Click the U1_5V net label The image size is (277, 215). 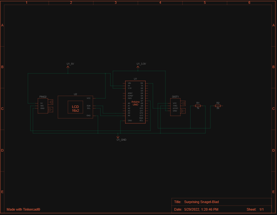70,64
